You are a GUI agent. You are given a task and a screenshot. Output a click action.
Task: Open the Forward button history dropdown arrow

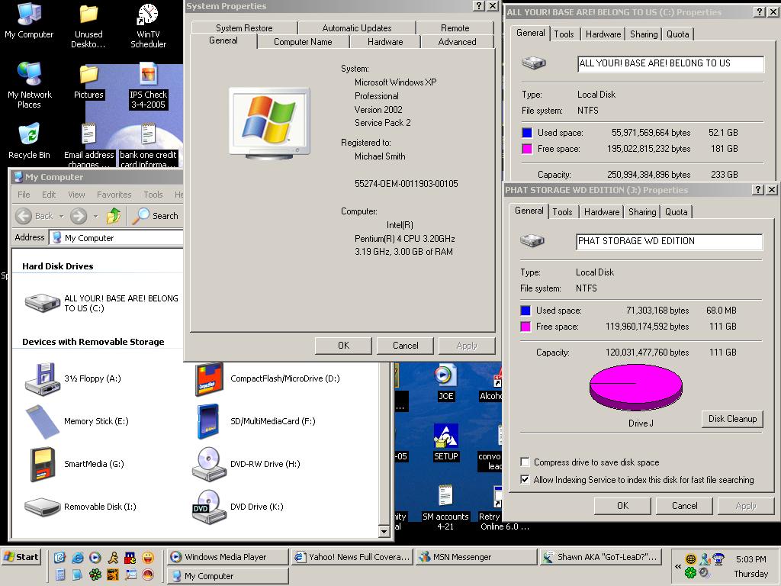(95, 216)
